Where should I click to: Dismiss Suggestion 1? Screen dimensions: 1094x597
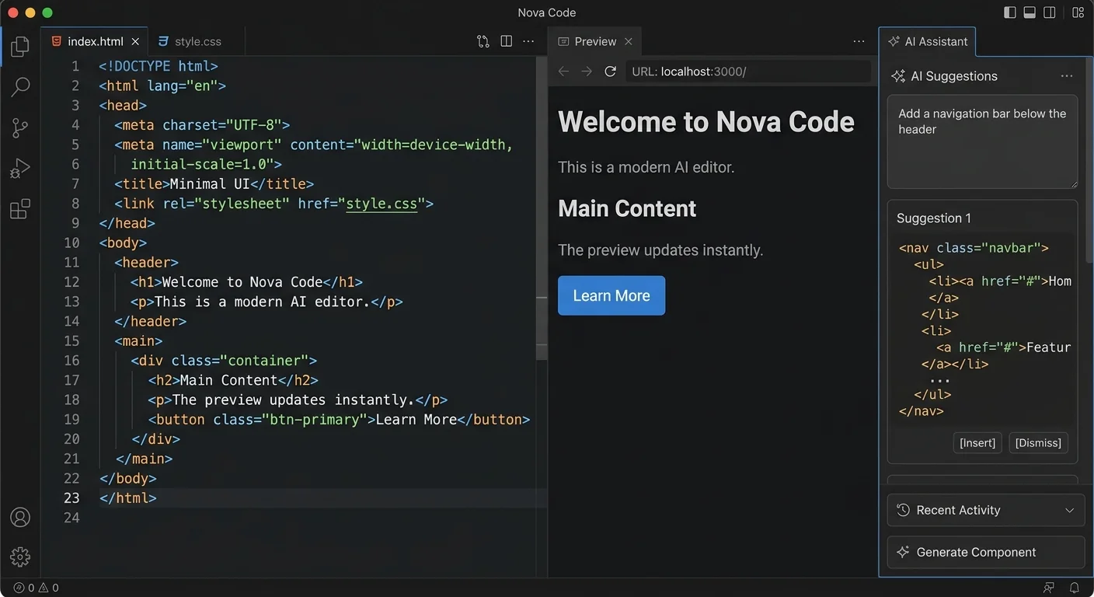pyautogui.click(x=1038, y=443)
